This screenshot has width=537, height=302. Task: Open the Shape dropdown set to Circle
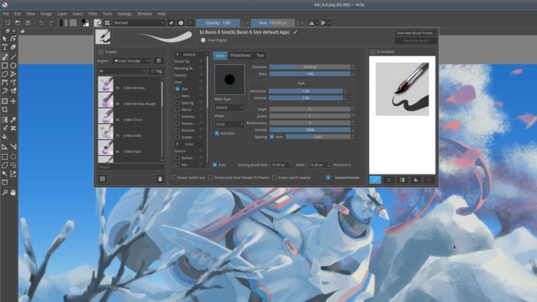[230, 124]
